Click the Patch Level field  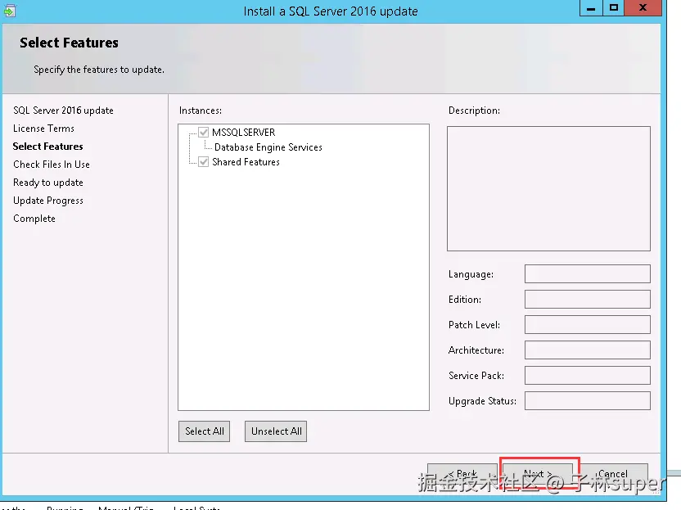587,324
